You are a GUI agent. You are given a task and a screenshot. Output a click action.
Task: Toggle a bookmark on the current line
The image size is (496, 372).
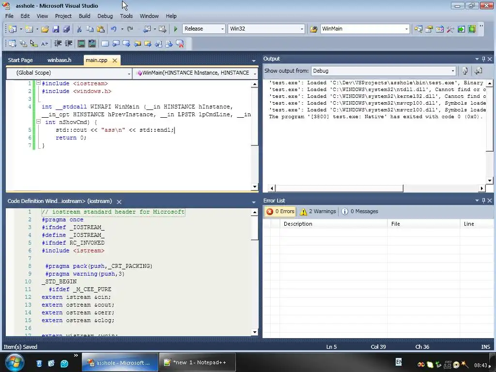point(105,44)
